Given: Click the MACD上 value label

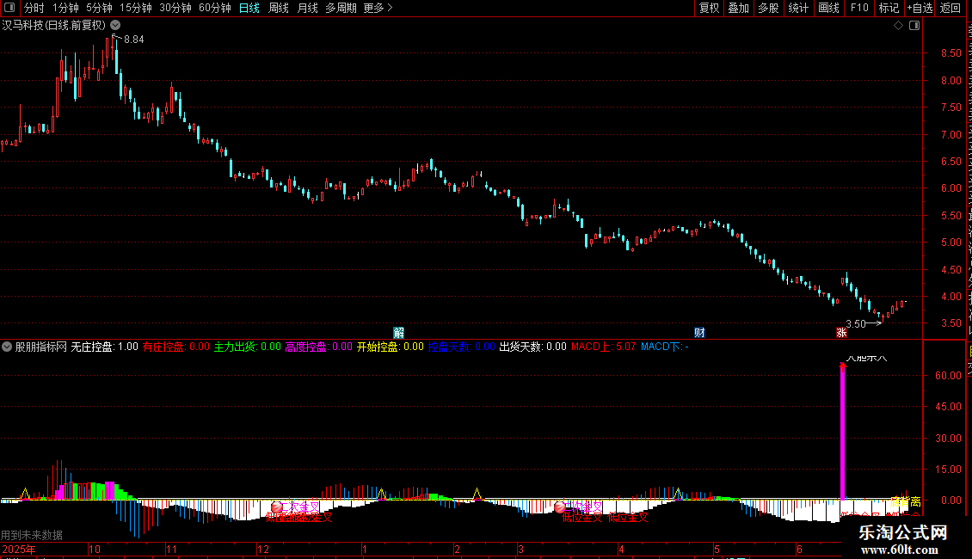Looking at the screenshot, I should click(603, 347).
